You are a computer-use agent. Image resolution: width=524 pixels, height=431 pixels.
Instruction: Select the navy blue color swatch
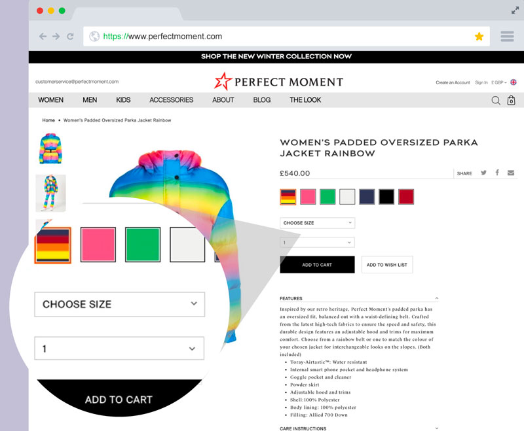coord(367,197)
